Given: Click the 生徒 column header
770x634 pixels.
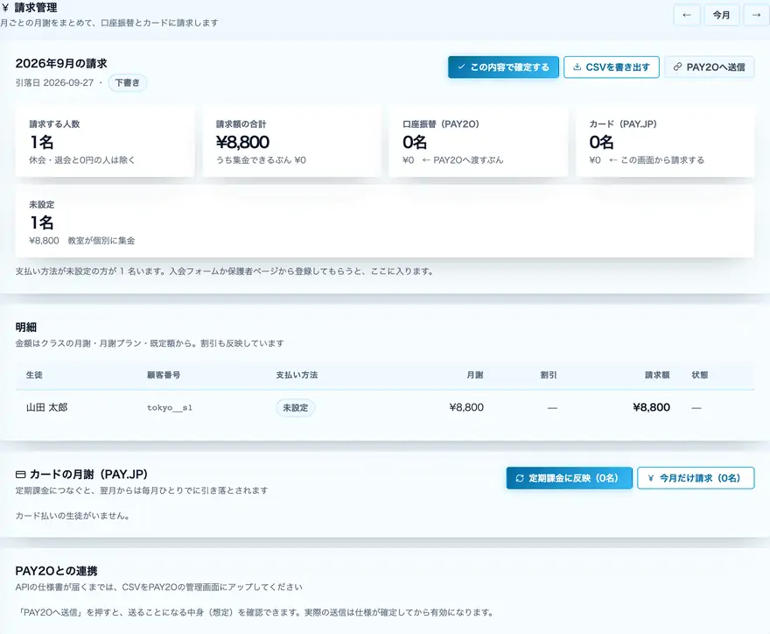Looking at the screenshot, I should (34, 375).
